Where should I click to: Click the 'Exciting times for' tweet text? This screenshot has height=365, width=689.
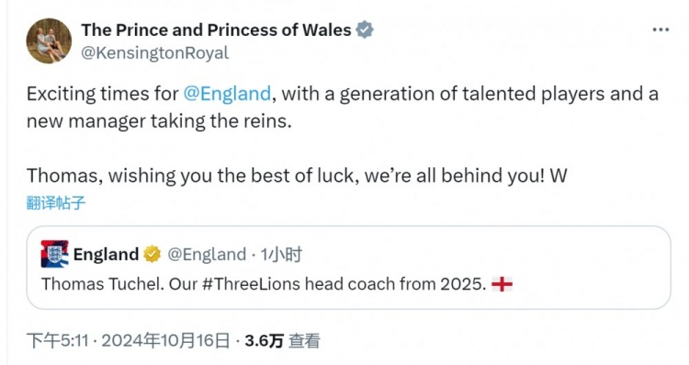(102, 94)
